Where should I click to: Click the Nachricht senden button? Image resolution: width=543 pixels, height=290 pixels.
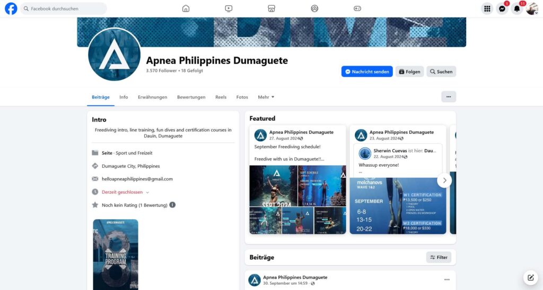[367, 71]
